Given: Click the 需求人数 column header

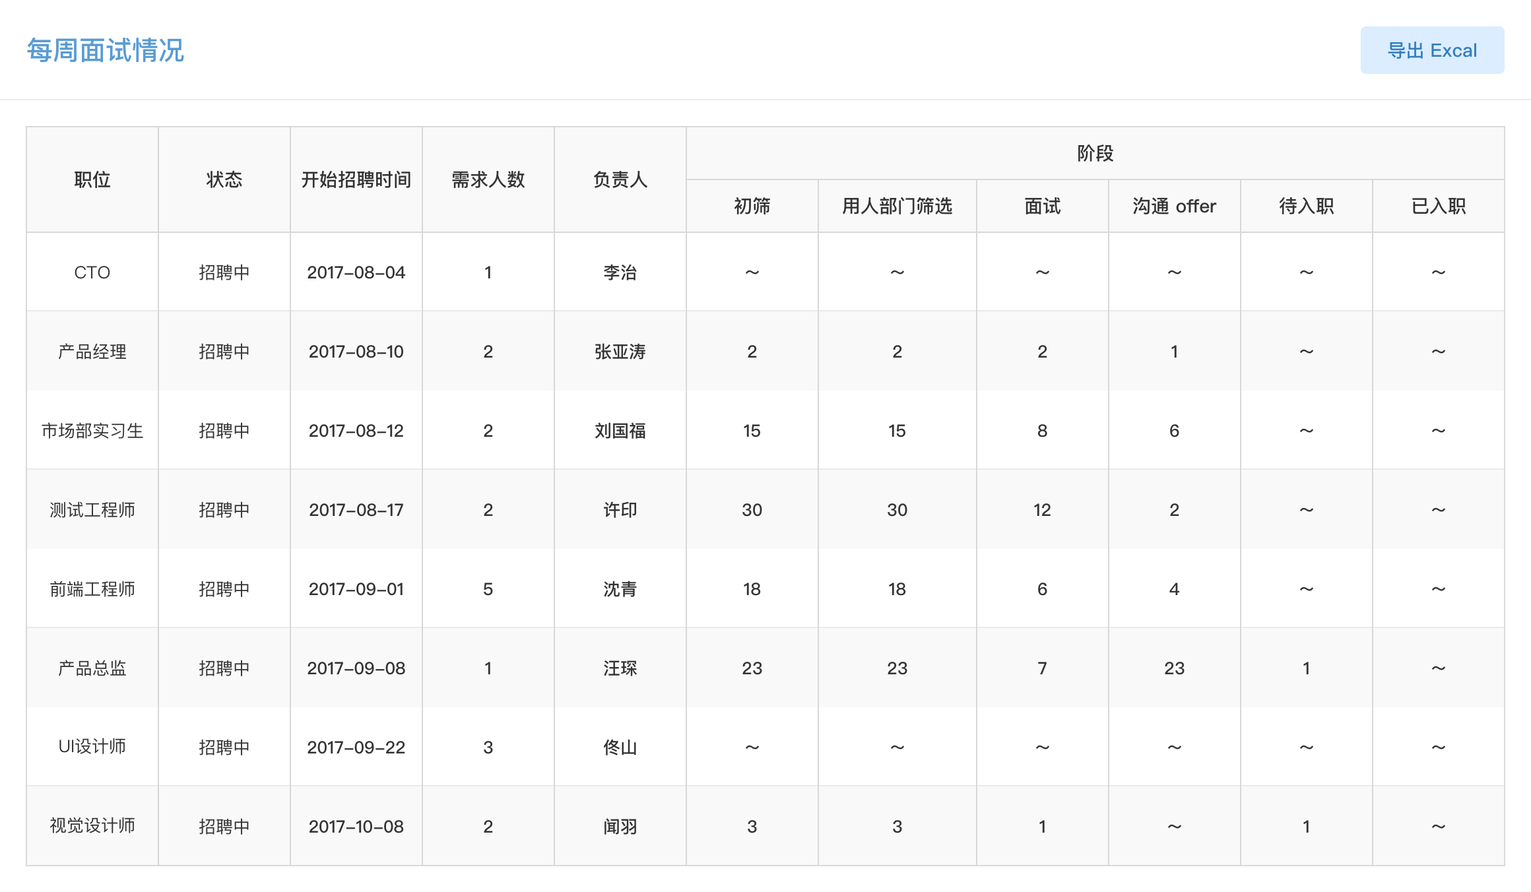Looking at the screenshot, I should pos(488,179).
